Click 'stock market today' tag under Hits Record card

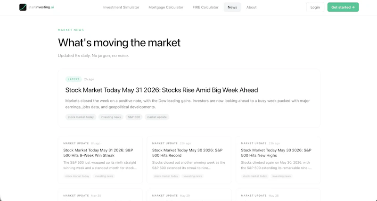tap(166, 176)
